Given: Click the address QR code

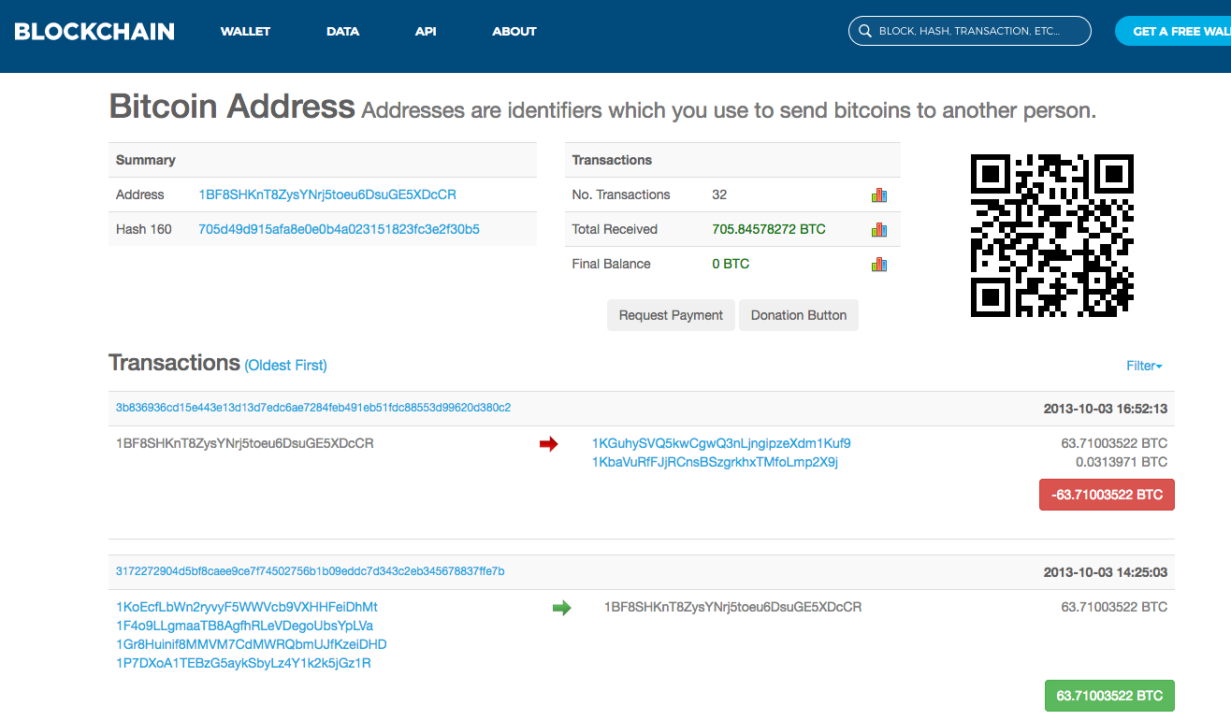Looking at the screenshot, I should point(1052,236).
